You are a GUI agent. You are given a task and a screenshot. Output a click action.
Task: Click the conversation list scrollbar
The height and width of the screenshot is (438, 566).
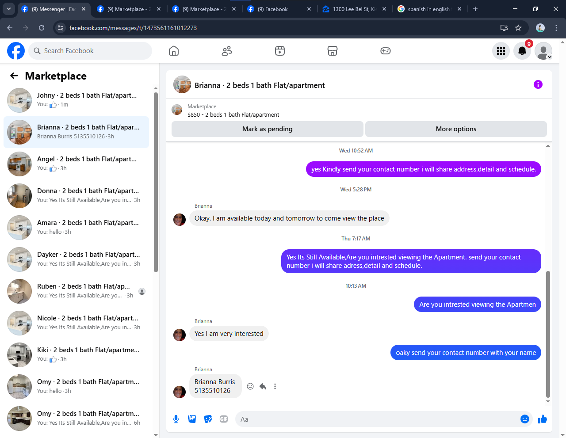pos(156,182)
